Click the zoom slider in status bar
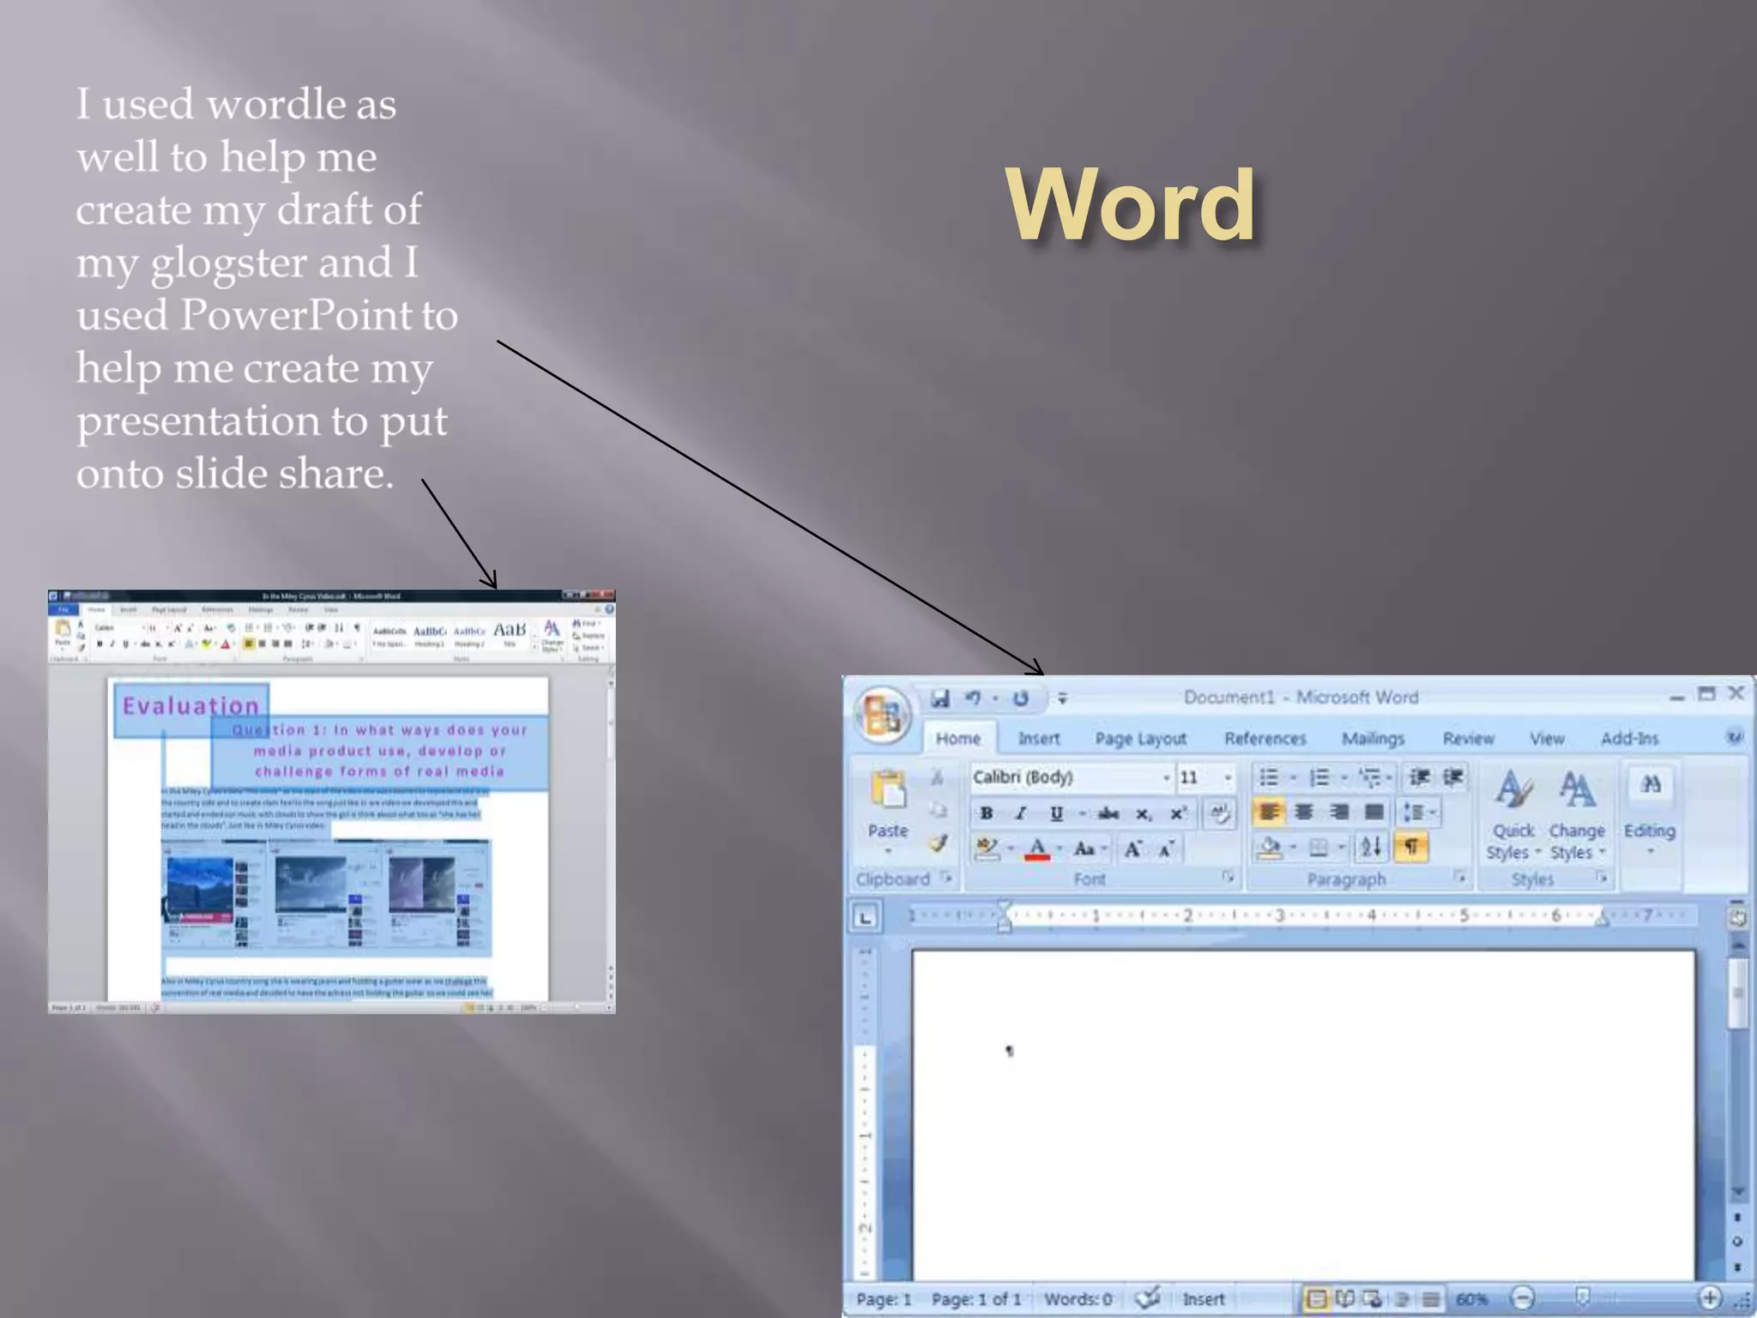This screenshot has width=1757, height=1318. pos(1583,1297)
